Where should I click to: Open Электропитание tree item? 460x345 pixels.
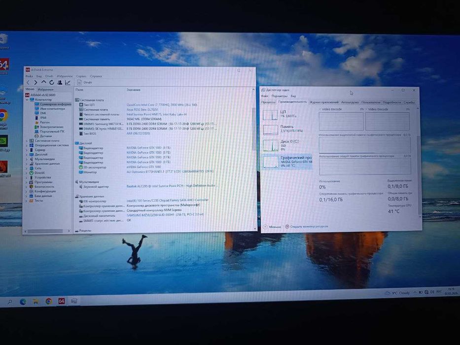click(x=49, y=127)
